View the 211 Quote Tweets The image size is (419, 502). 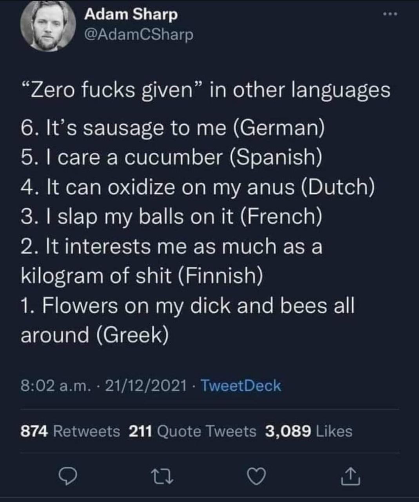tap(192, 431)
